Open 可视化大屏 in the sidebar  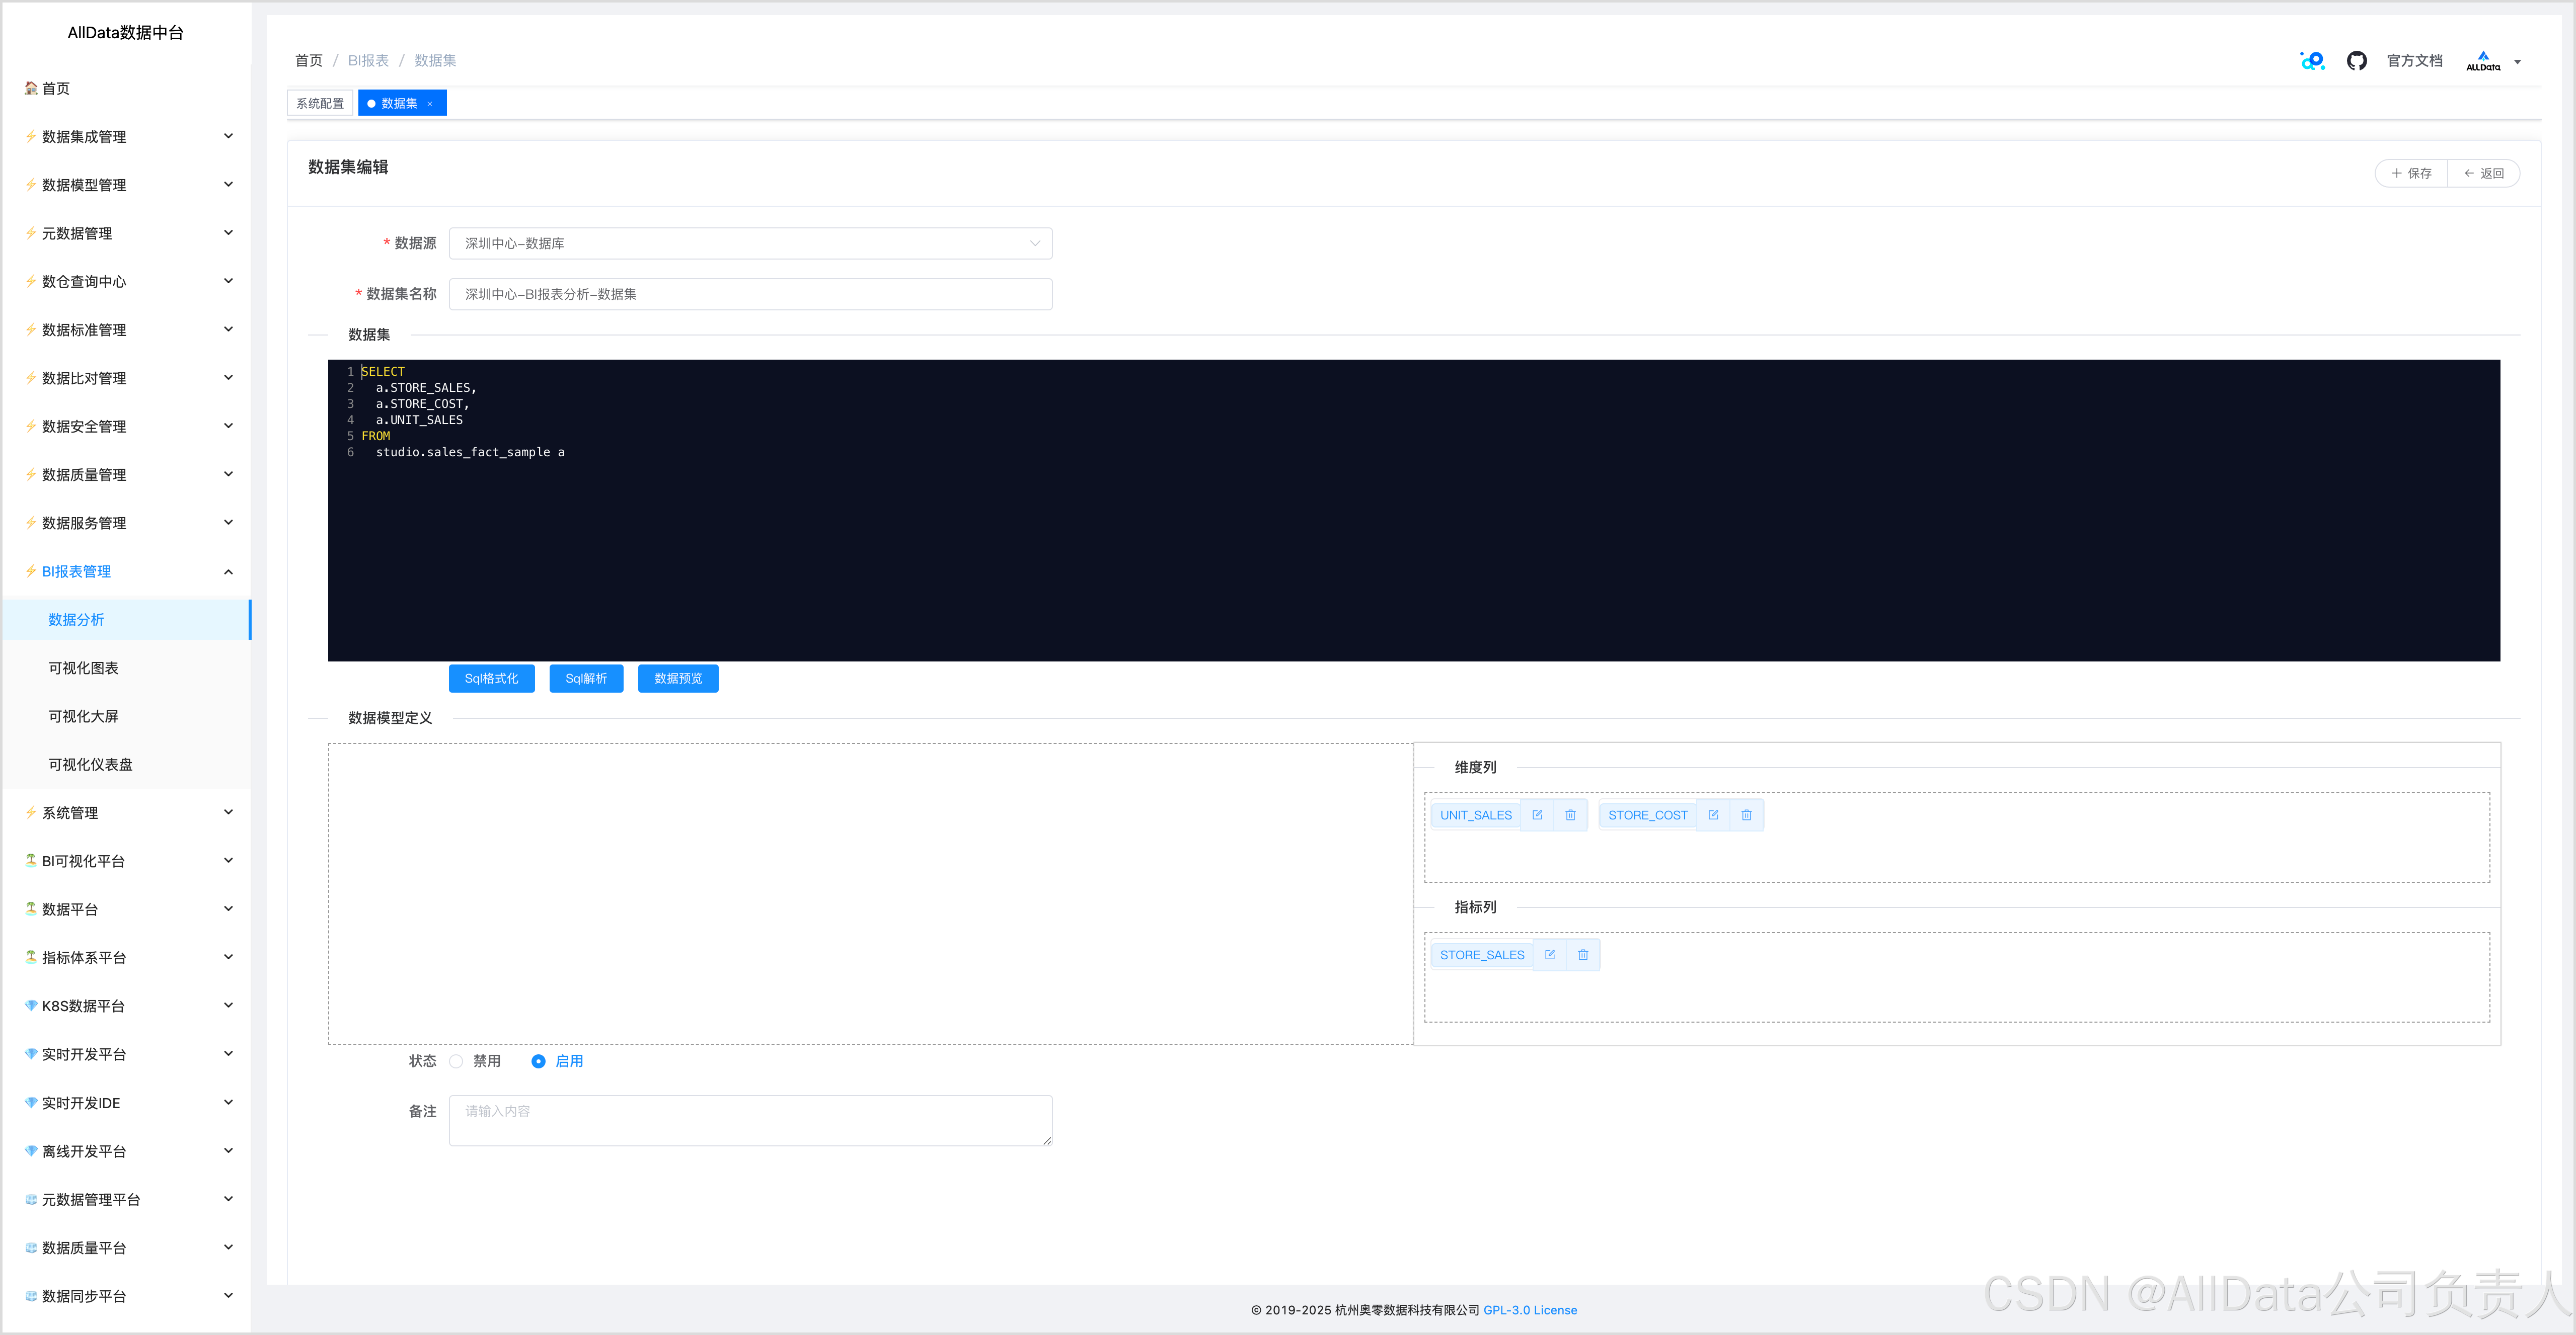tap(84, 716)
